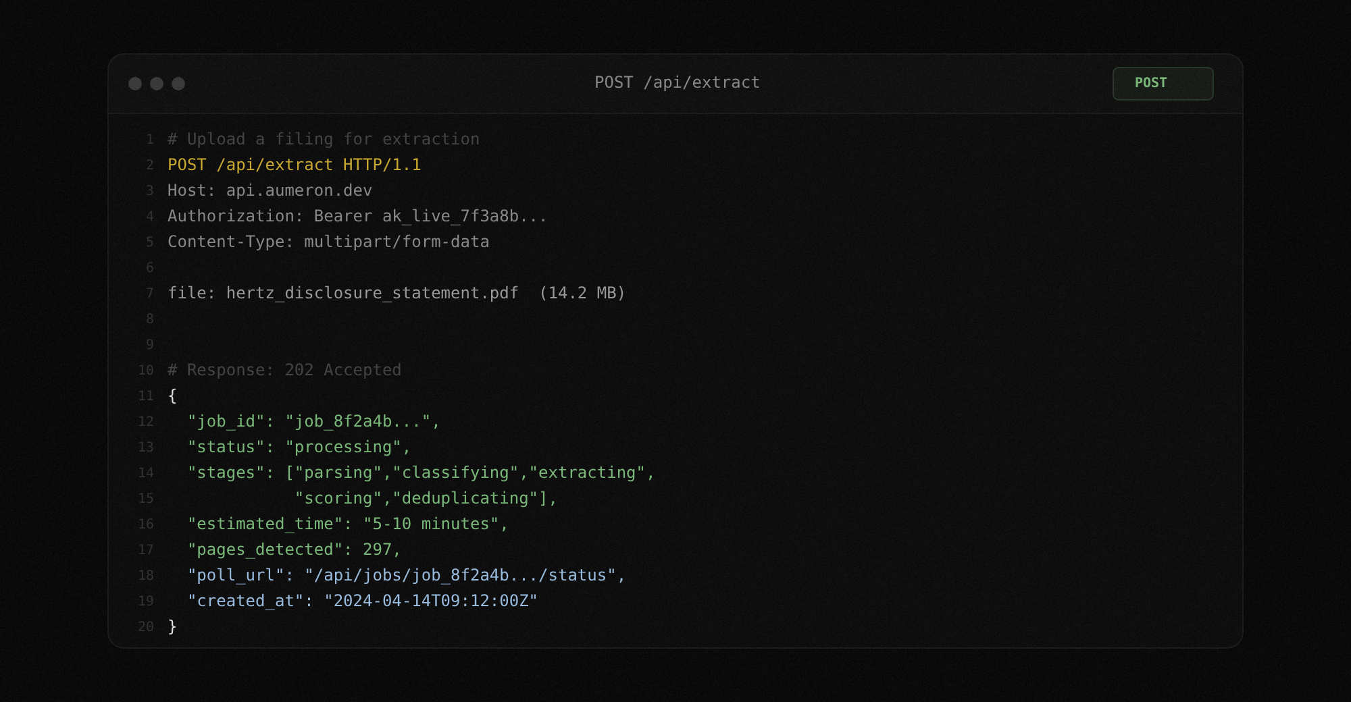Click the "status": "processing" line
Viewport: 1351px width, 702px height.
click(299, 447)
